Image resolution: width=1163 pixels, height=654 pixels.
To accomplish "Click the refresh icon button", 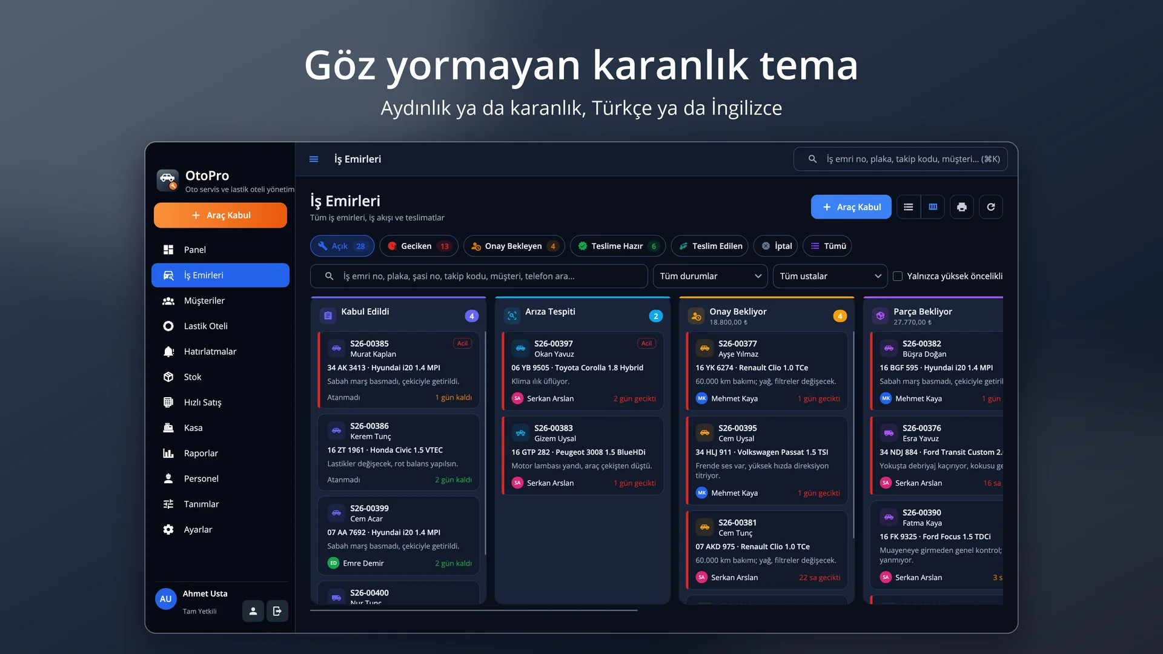I will tap(991, 207).
